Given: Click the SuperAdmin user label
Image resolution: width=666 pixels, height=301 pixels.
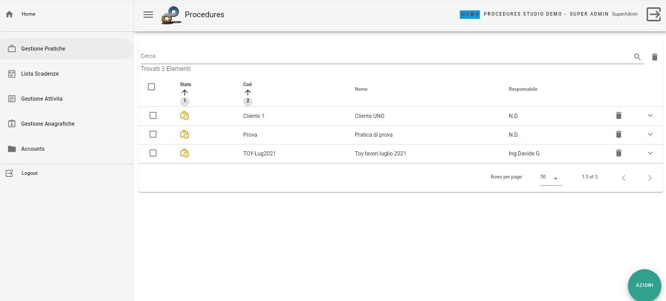Looking at the screenshot, I should click(625, 14).
